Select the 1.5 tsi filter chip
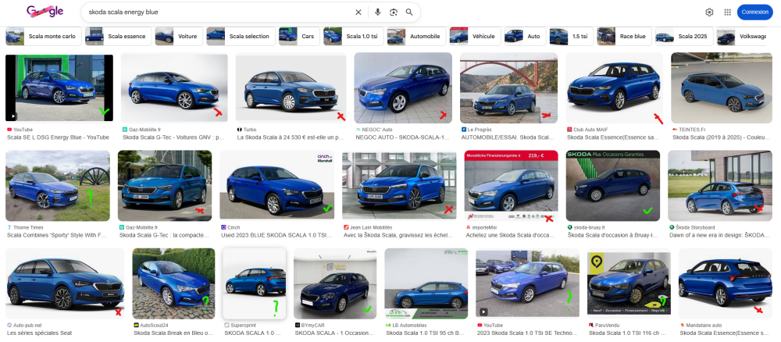This screenshot has height=342, width=781. 571,37
